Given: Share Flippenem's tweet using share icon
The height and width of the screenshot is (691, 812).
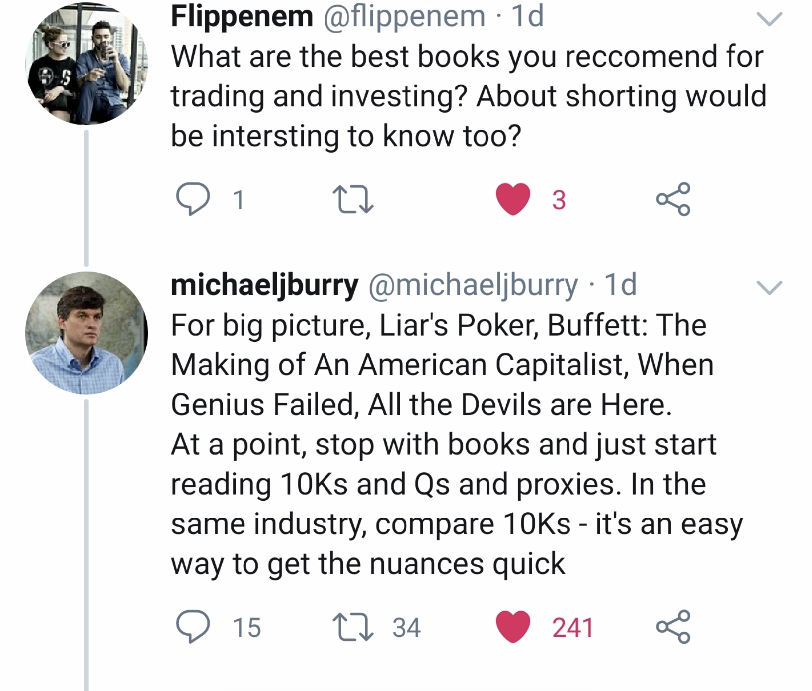Looking at the screenshot, I should [x=673, y=199].
